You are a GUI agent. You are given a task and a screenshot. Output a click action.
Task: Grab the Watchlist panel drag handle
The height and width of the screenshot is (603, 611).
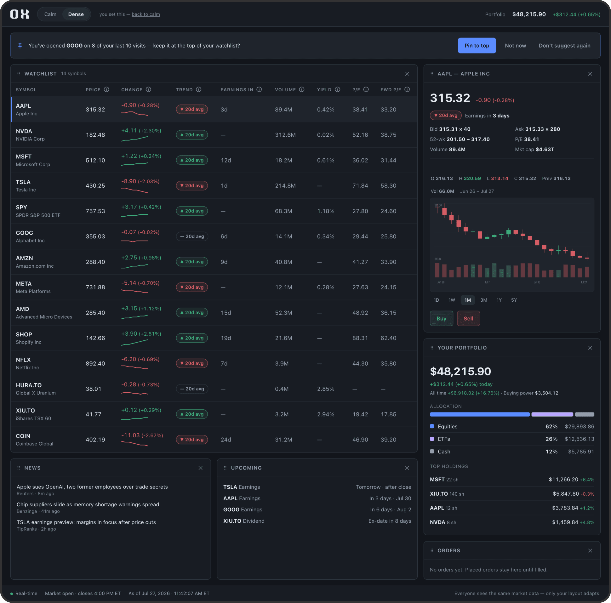click(18, 74)
